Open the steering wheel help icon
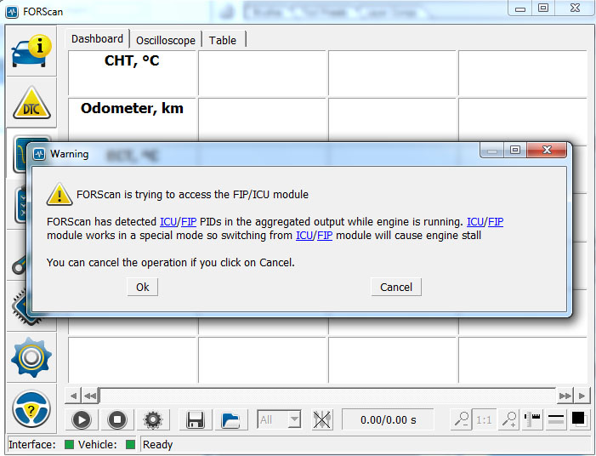This screenshot has width=596, height=456. tap(31, 409)
